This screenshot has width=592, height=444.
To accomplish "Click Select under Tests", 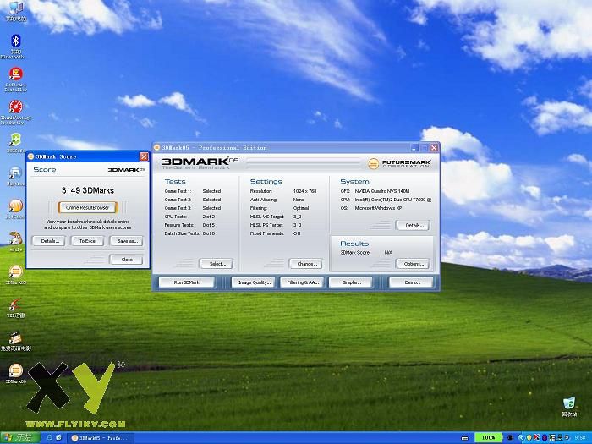I will point(217,264).
